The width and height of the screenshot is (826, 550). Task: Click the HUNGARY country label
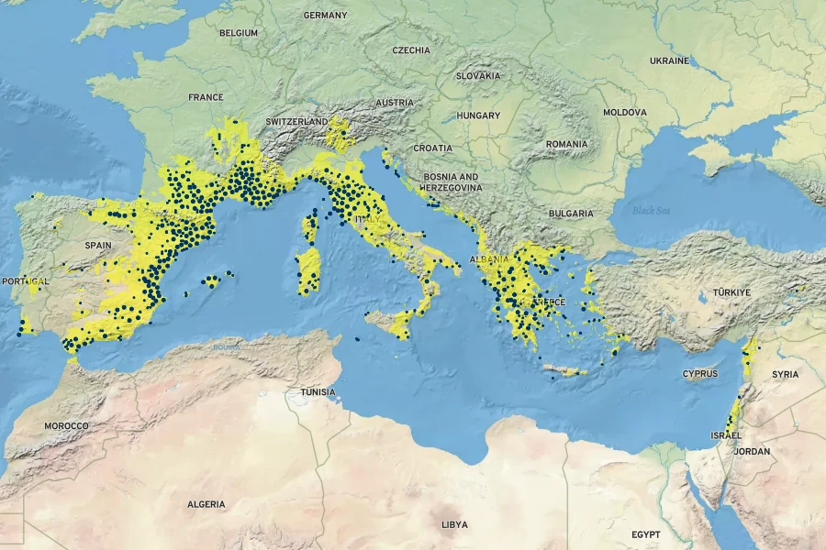[x=478, y=115]
